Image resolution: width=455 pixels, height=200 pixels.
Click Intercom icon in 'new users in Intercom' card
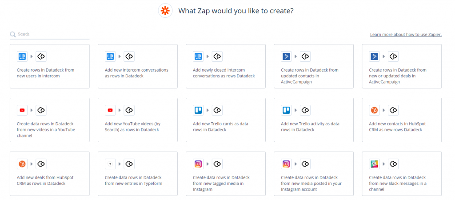click(22, 56)
